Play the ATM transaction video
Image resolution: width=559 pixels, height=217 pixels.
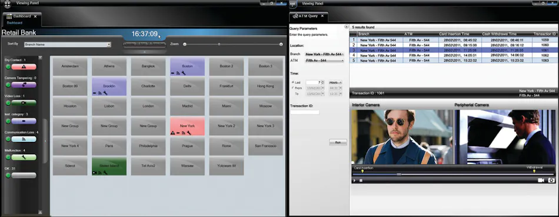pos(354,181)
